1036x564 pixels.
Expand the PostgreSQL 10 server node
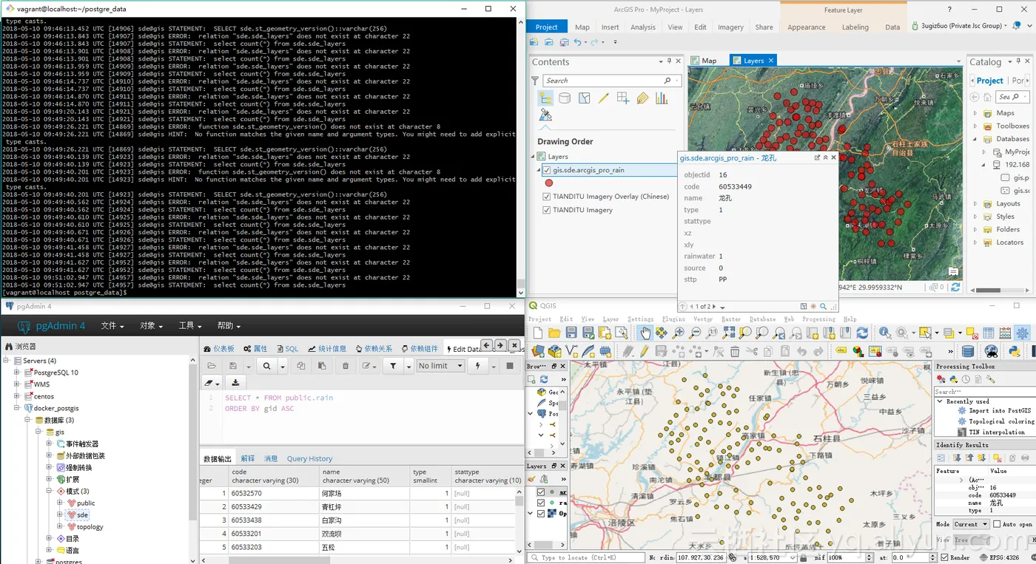click(16, 373)
